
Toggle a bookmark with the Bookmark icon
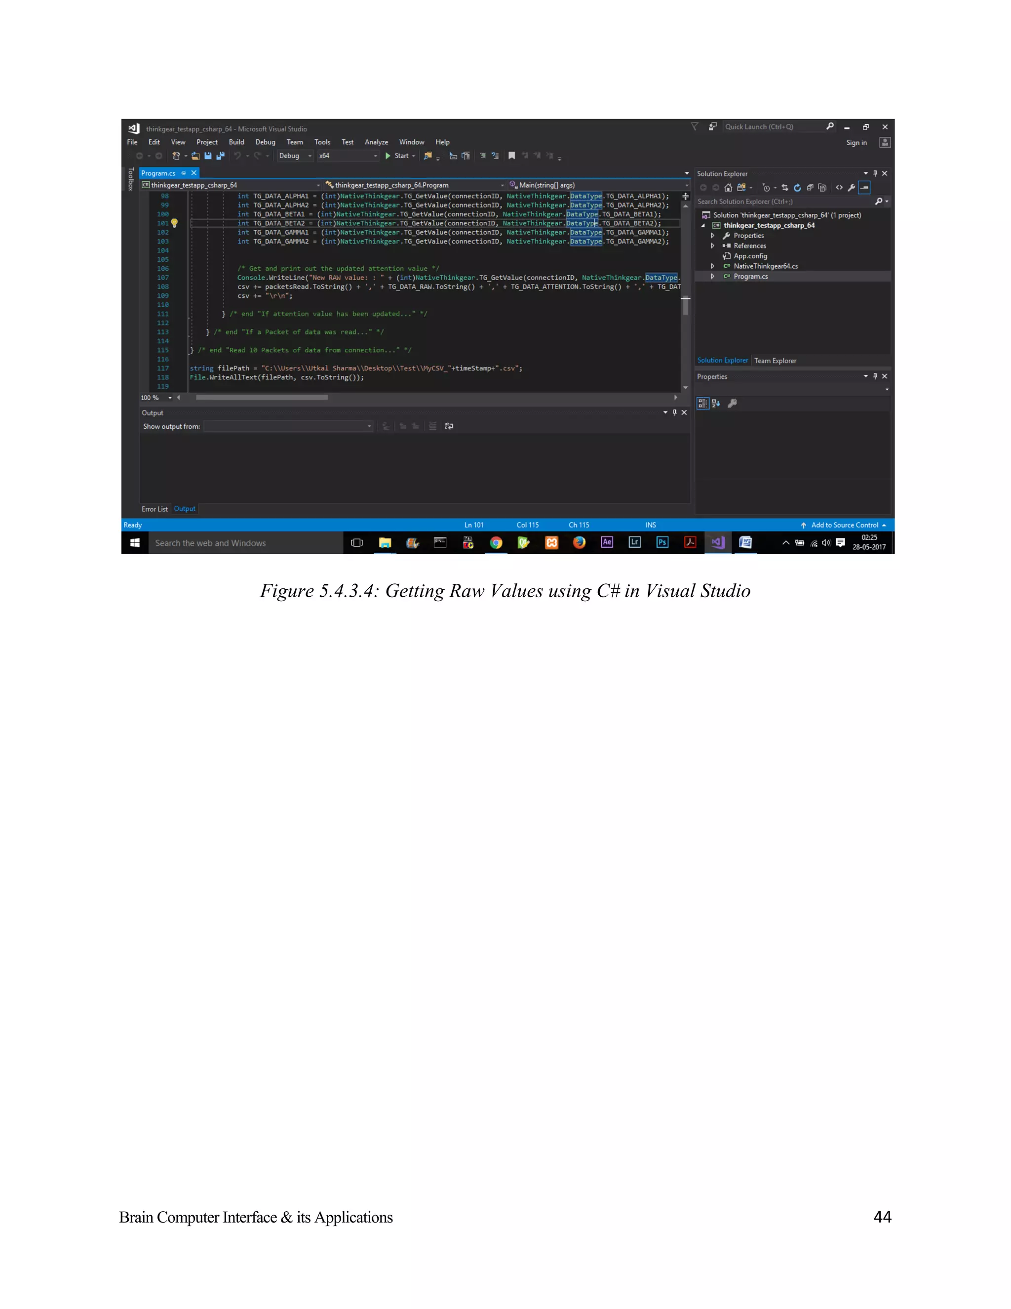(x=511, y=156)
